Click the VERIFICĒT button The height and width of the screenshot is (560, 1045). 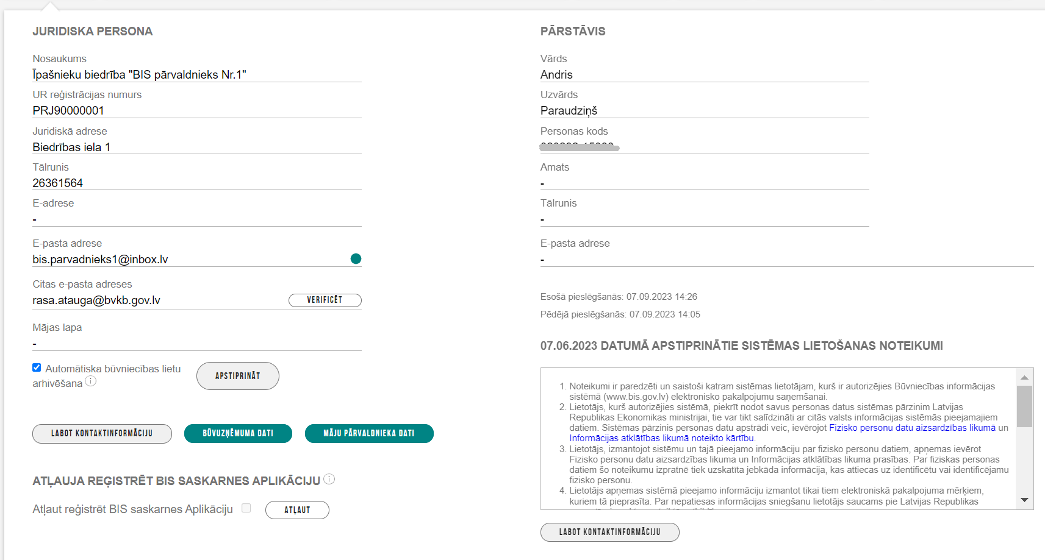[325, 300]
